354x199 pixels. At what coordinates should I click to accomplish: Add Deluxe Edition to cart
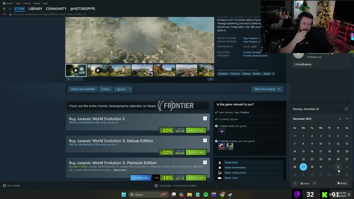click(196, 152)
